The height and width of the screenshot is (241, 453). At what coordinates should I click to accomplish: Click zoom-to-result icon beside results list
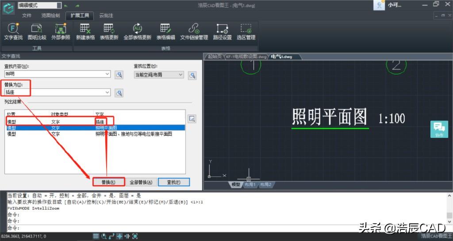(x=192, y=119)
